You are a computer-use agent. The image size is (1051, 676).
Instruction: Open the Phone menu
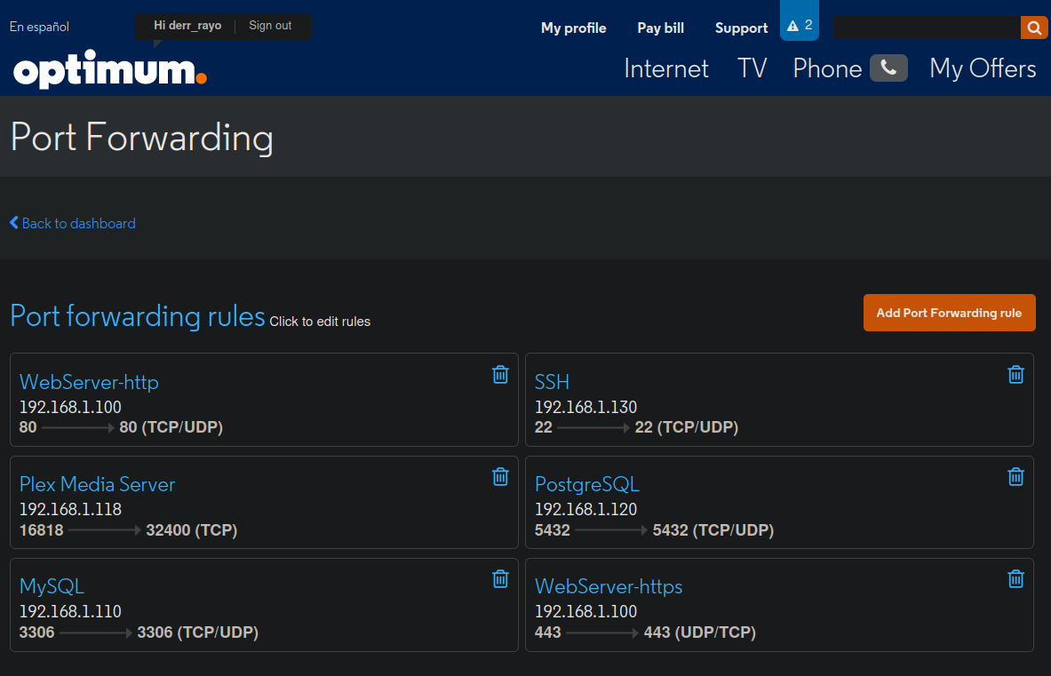click(x=827, y=68)
